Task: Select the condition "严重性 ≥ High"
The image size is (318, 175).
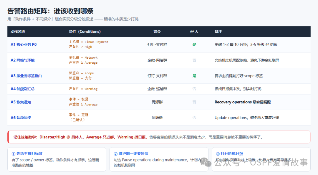Action: (80, 47)
